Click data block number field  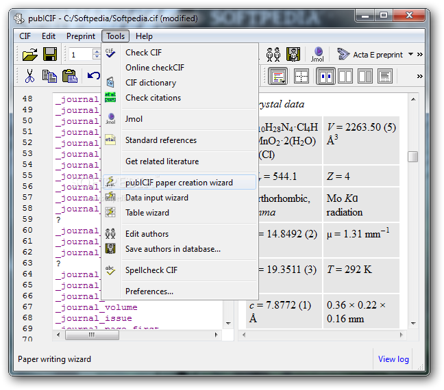(x=81, y=54)
